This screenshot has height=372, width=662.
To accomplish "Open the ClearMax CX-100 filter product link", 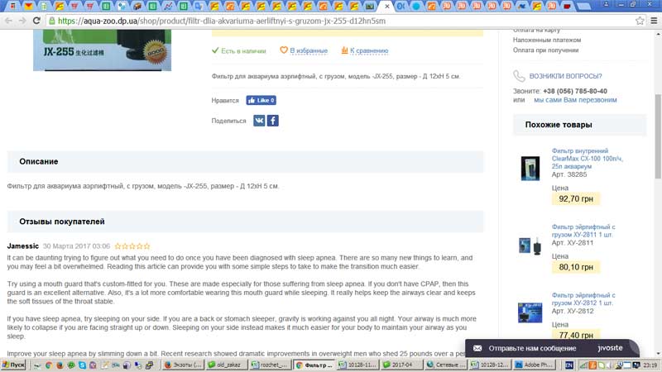I will (587, 159).
